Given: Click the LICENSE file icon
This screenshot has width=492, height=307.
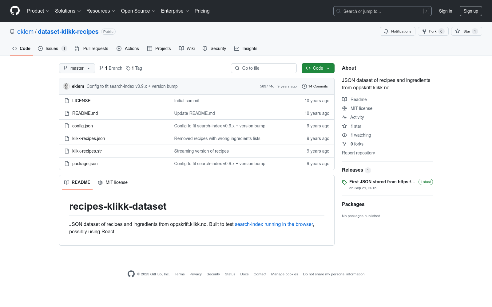Looking at the screenshot, I should (x=67, y=101).
